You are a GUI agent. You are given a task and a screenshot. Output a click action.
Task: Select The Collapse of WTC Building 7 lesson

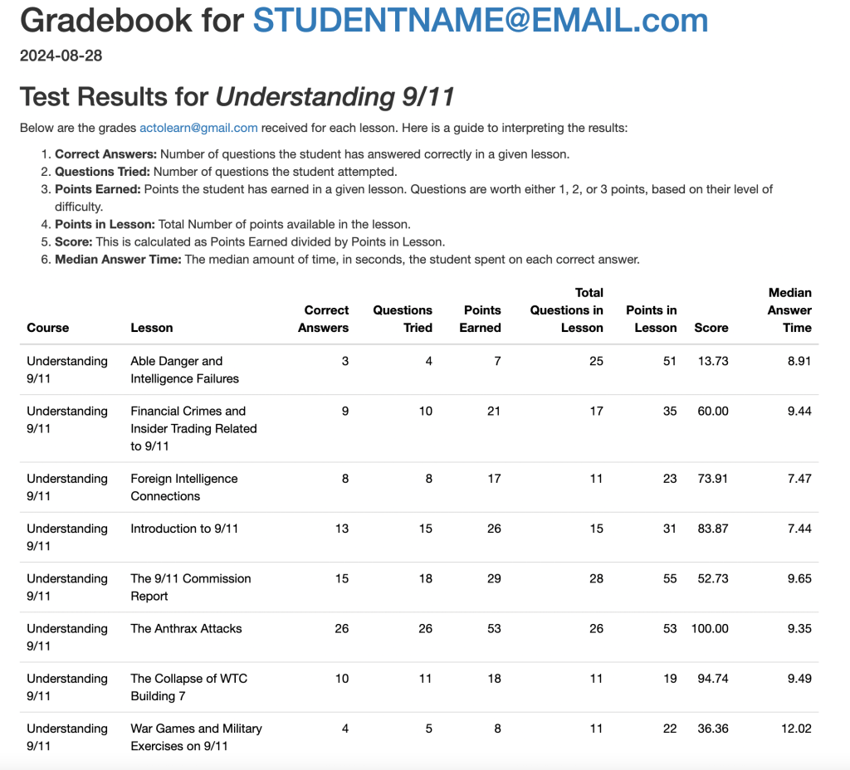coord(188,687)
